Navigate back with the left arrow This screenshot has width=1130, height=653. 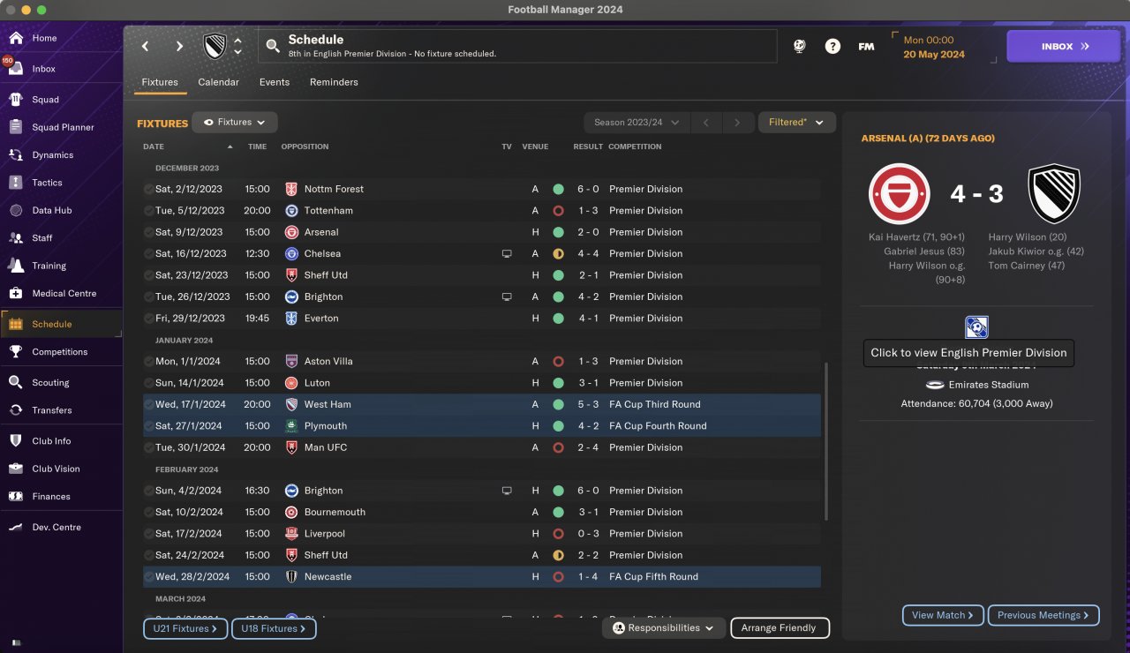pyautogui.click(x=146, y=46)
